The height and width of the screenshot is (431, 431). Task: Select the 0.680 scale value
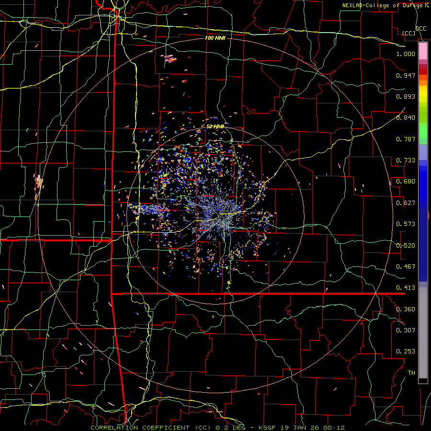(406, 181)
